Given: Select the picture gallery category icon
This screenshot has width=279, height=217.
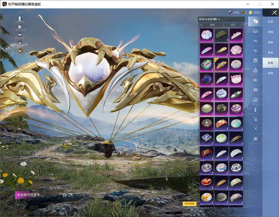Looking at the screenshot, I should [256, 100].
